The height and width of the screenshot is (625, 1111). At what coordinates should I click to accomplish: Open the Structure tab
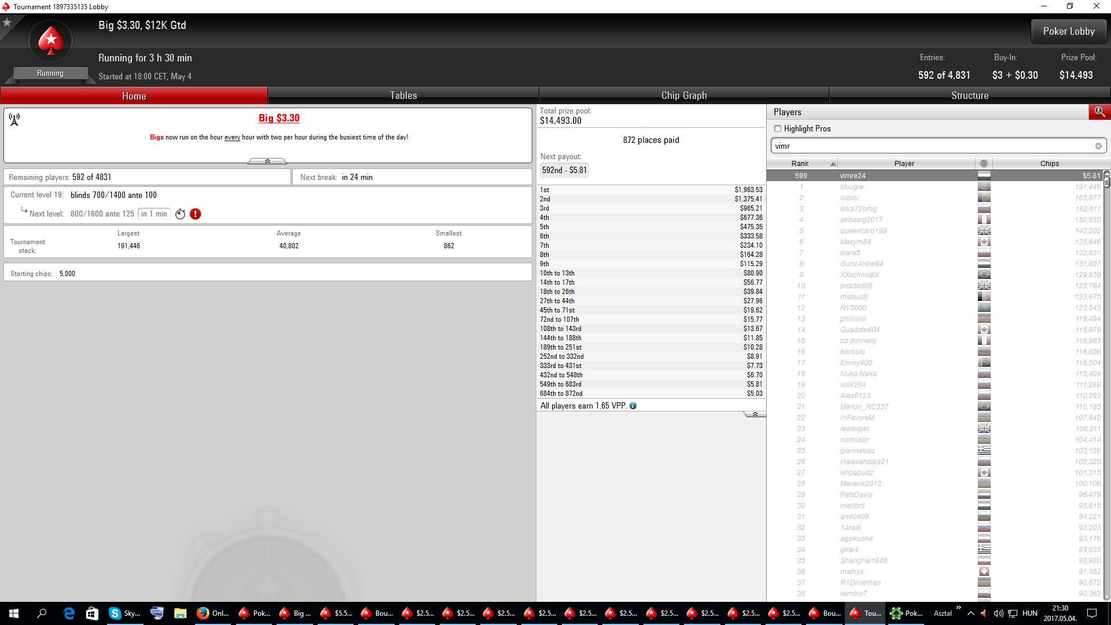click(x=970, y=95)
